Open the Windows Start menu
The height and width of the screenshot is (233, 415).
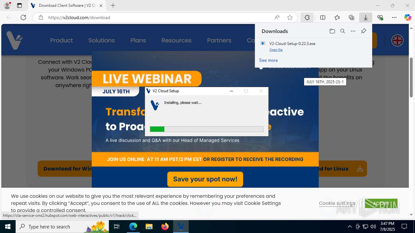coord(8,227)
